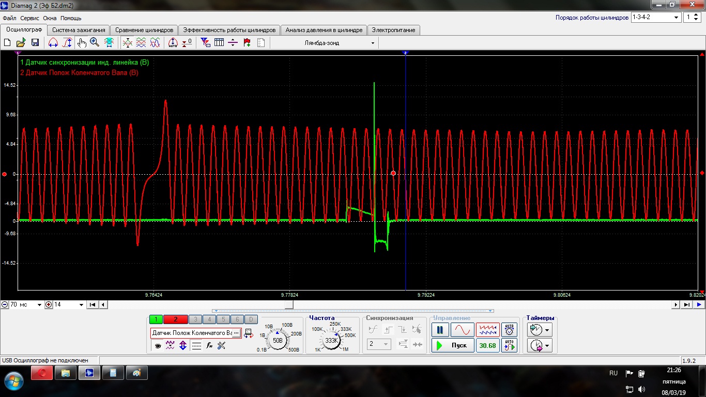Click the frequency knob 333K
Viewport: 706px width, 397px height.
tap(331, 341)
